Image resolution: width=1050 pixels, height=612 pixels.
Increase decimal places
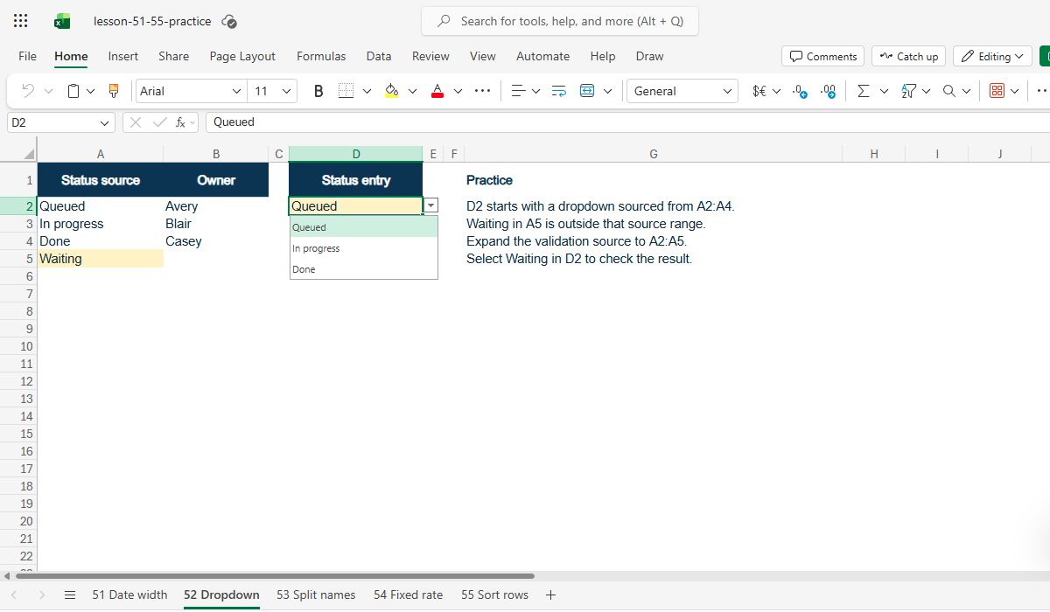(x=828, y=91)
